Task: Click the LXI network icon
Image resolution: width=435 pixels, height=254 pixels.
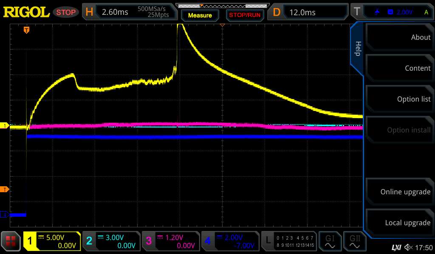Action: [396, 247]
